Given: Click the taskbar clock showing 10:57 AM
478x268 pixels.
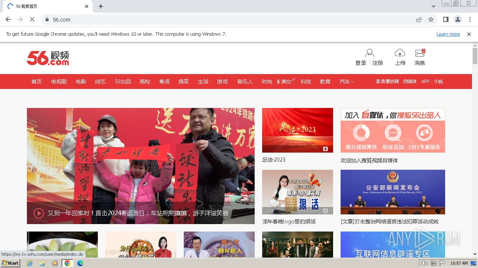Looking at the screenshot, I should tap(459, 263).
